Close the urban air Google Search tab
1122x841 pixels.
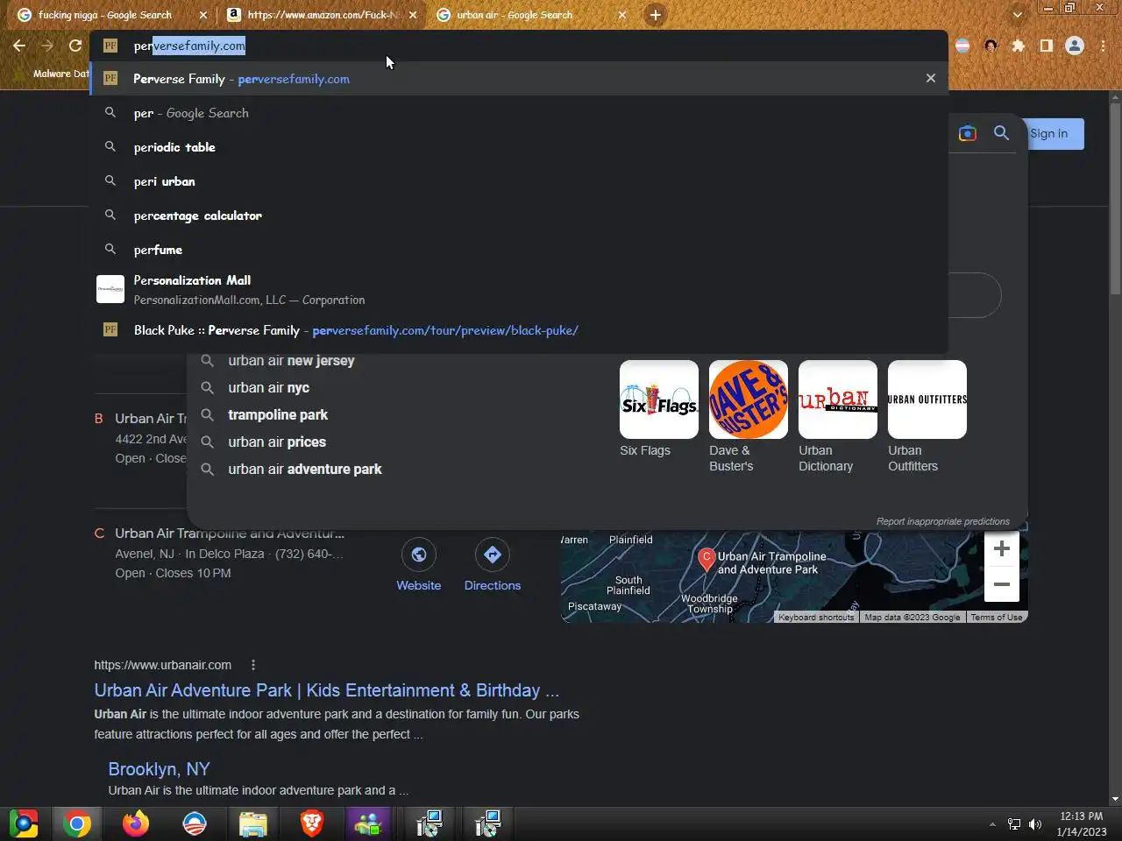click(622, 15)
